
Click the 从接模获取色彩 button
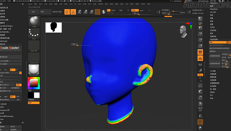[x=215, y=56]
